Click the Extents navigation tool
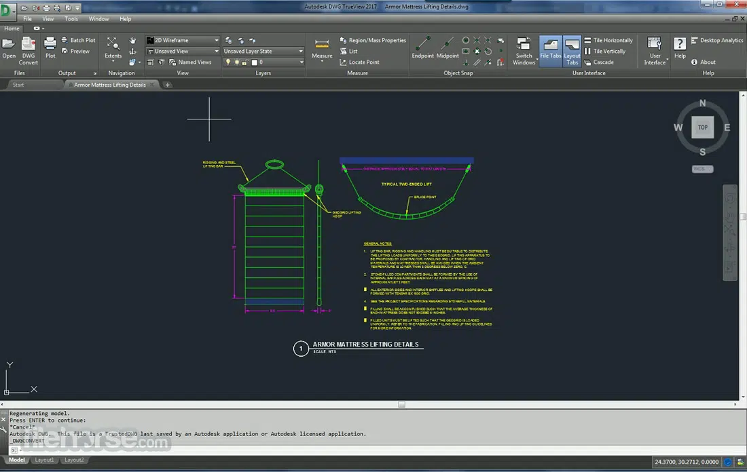The image size is (747, 472). click(x=112, y=47)
